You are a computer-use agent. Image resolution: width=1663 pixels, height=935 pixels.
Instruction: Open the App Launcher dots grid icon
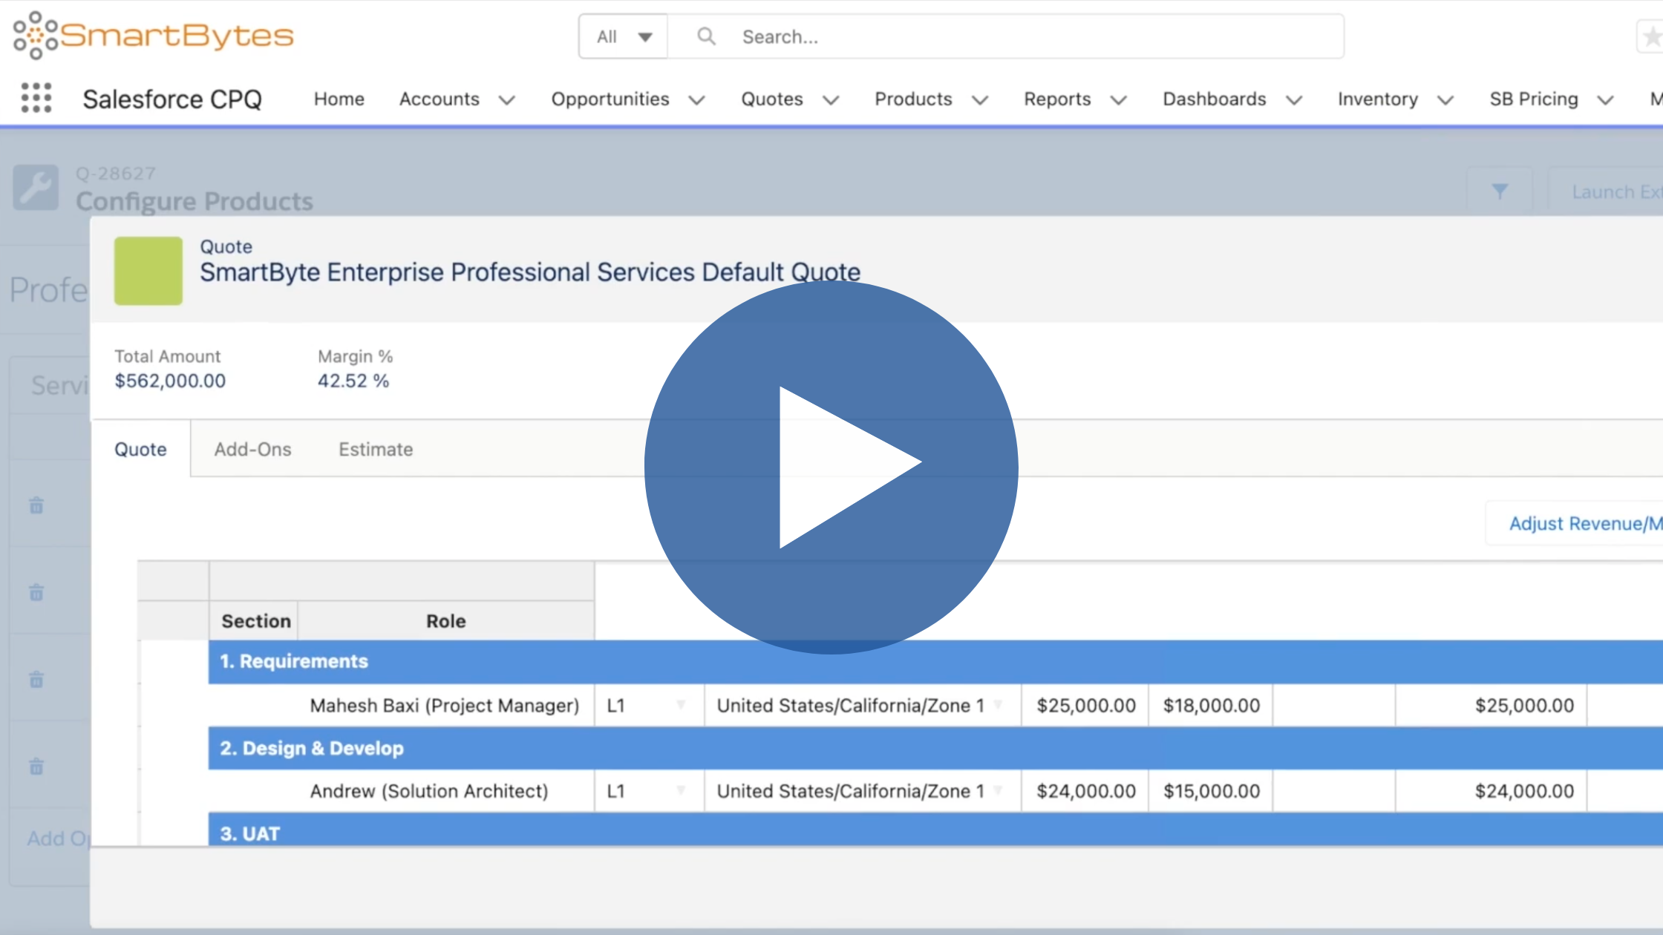[36, 98]
